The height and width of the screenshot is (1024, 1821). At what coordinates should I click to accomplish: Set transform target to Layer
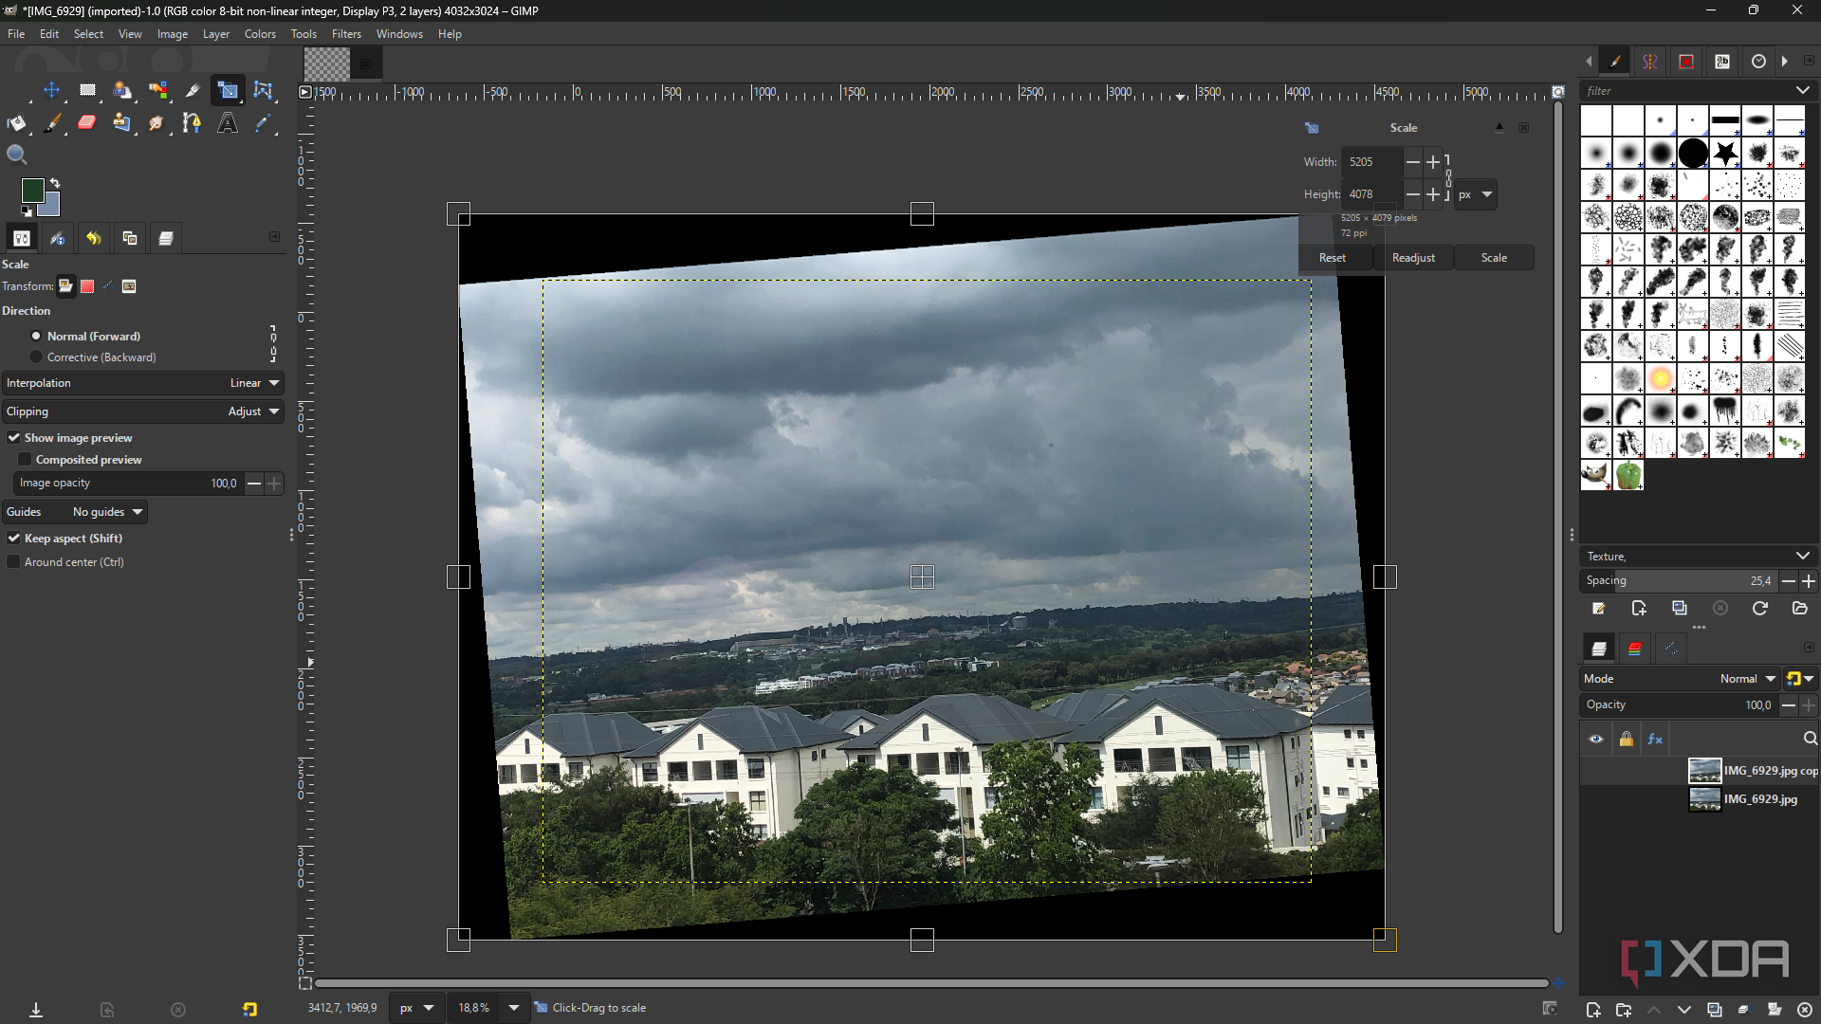coord(65,286)
